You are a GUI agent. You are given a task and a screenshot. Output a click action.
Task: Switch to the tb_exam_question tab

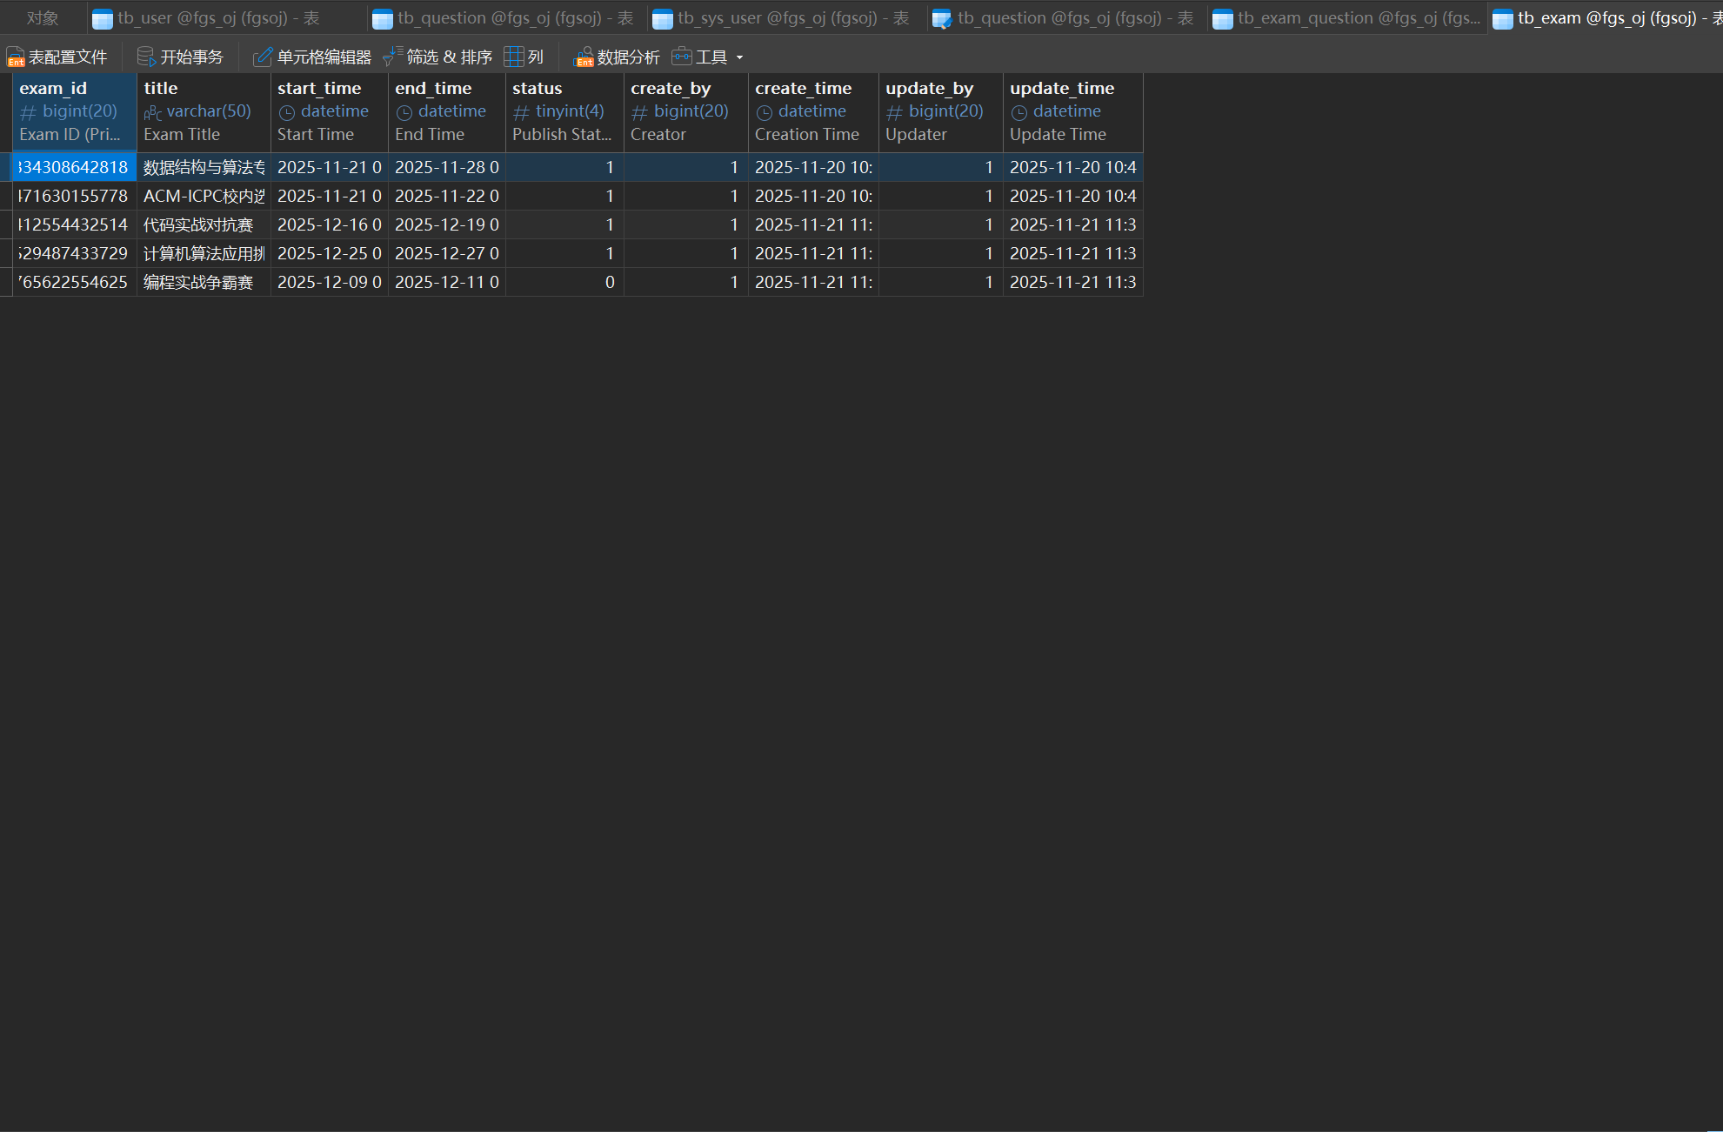(1358, 18)
